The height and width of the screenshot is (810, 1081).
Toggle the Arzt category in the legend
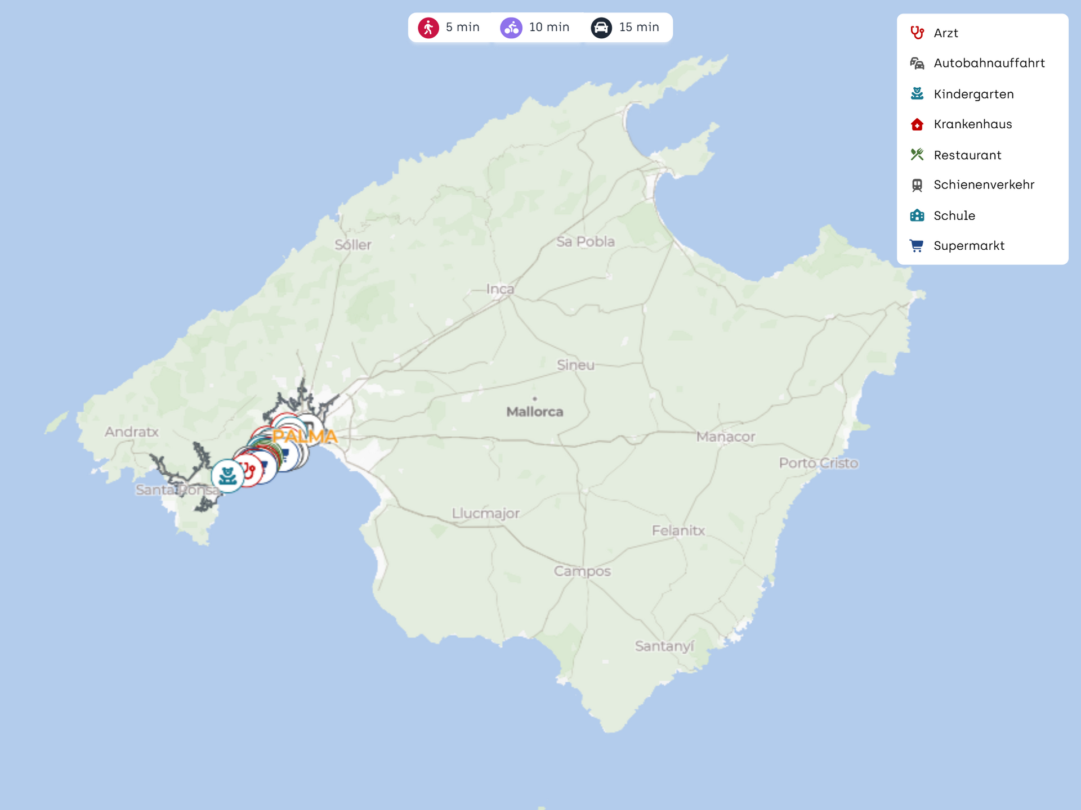(945, 33)
